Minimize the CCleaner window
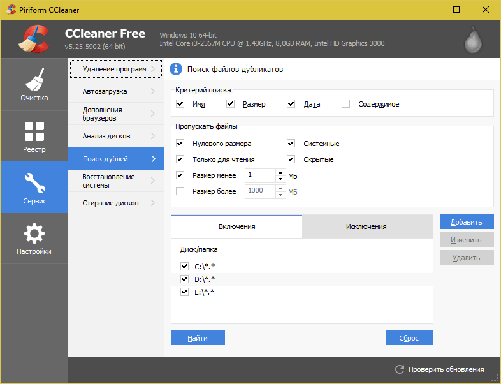This screenshot has width=501, height=384. 428,10
